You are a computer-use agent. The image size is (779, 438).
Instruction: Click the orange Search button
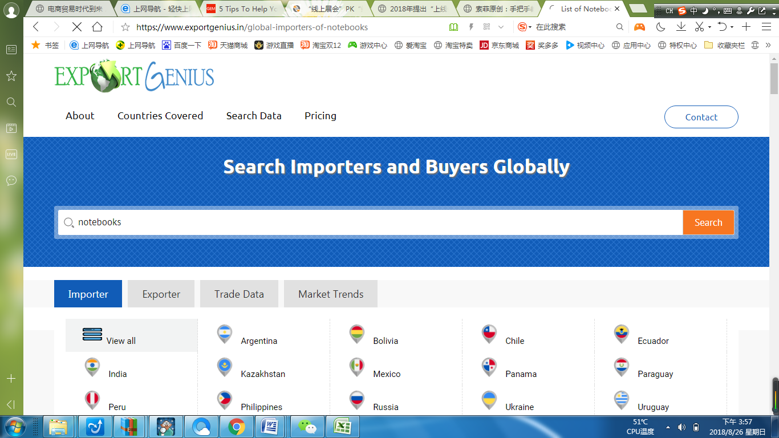tap(708, 222)
